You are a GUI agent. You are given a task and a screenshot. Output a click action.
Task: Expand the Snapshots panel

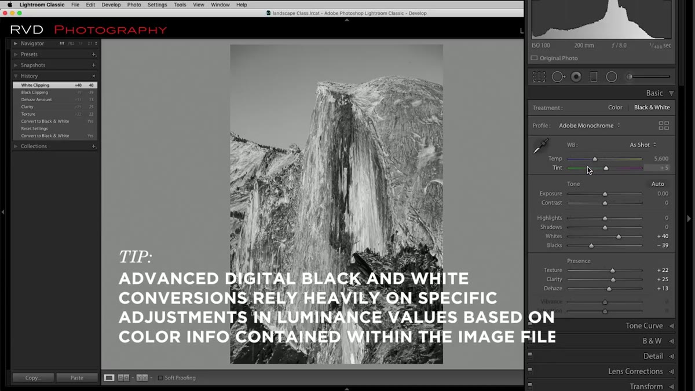pos(16,65)
